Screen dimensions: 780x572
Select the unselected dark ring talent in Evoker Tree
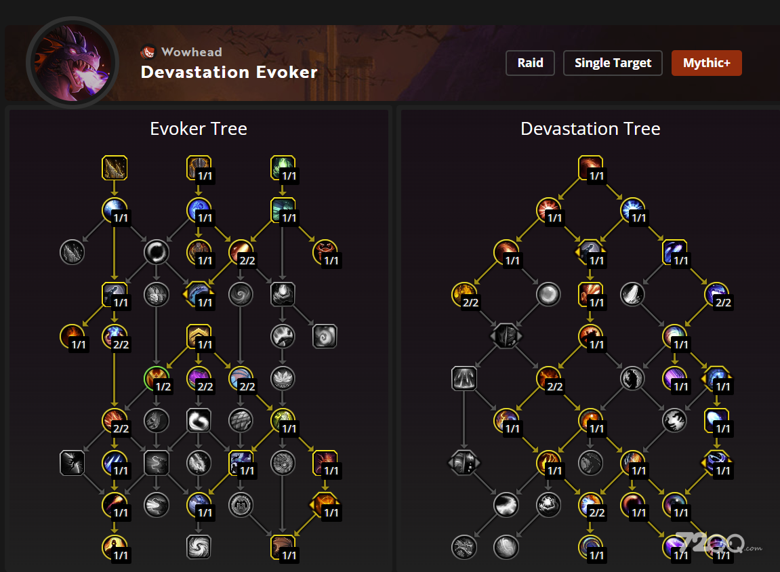pos(156,252)
